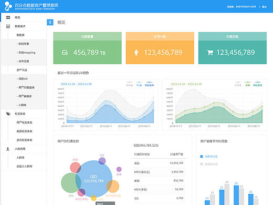The height and width of the screenshot is (205, 273).
Task: Click the person icon beside 人群透视
Action: (x=8, y=149)
